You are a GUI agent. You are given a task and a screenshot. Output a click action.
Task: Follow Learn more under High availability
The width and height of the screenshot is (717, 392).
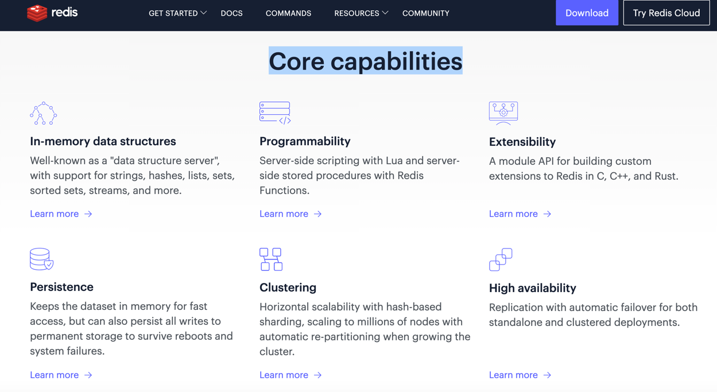point(521,375)
